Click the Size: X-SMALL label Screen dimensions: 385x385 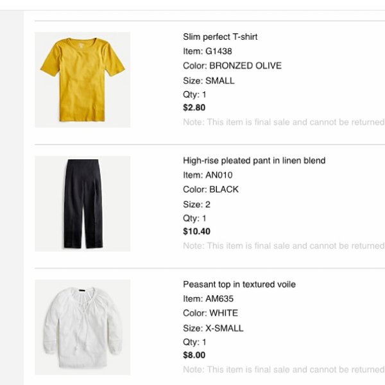[213, 329]
